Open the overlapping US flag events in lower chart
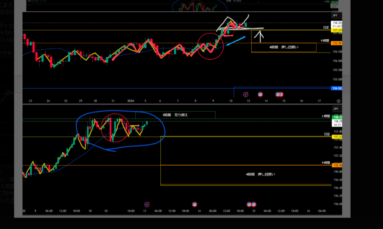Image resolution: width=383 pixels, height=229 pixels. [251, 204]
